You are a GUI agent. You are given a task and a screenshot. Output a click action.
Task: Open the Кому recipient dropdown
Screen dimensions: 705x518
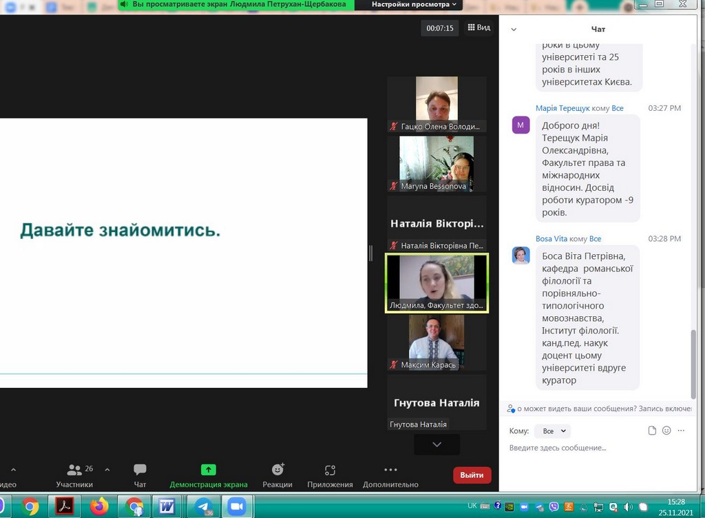552,431
